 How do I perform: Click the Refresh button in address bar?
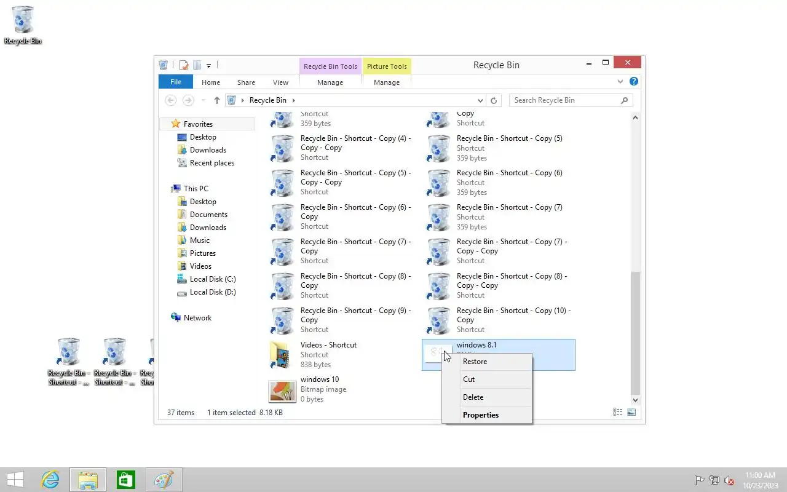(494, 100)
